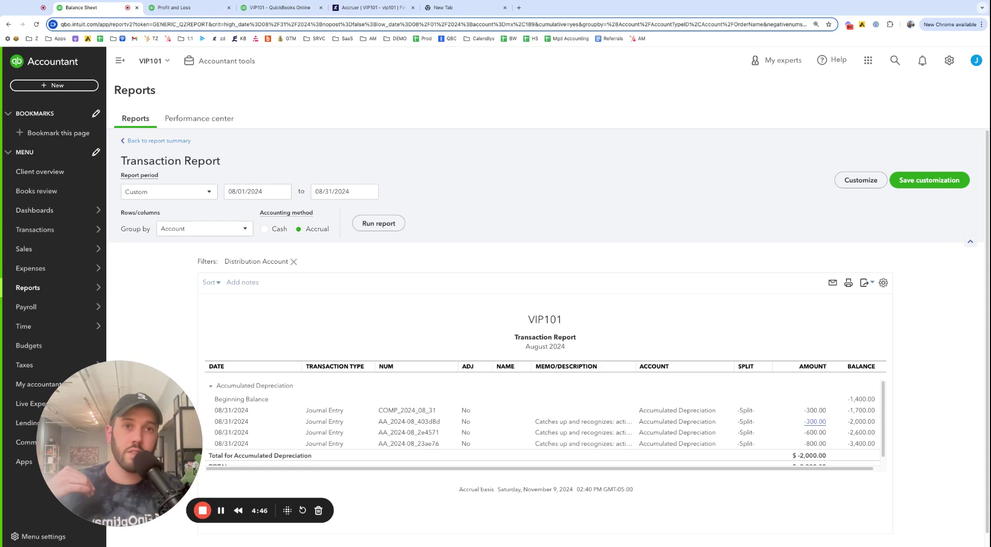Stop the screen recording
Screen dimensions: 991x547
click(x=203, y=510)
